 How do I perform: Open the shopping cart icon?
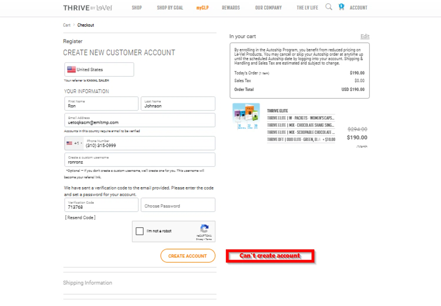click(341, 7)
